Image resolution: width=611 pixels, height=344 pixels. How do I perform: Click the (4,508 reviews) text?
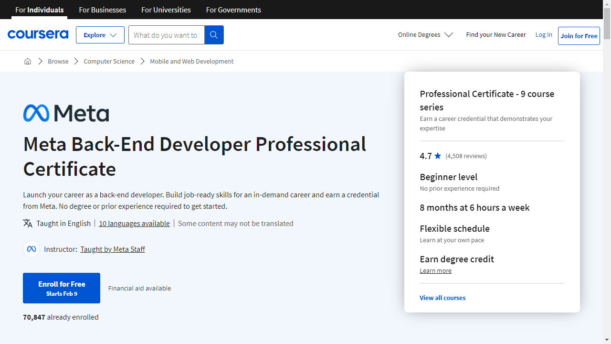tap(466, 156)
